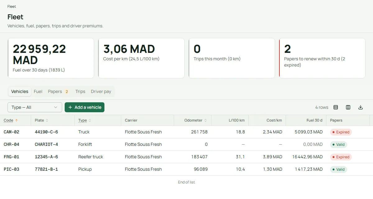Open the Papers tab
Screen dimensions: 373x199
pos(58,91)
